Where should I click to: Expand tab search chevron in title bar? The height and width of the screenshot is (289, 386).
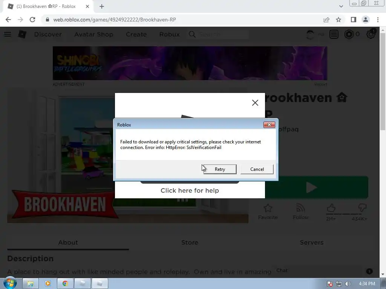tap(341, 6)
